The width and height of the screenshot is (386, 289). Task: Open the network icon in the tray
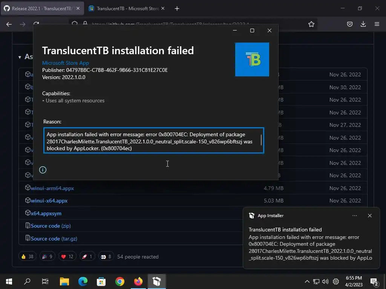click(316, 281)
